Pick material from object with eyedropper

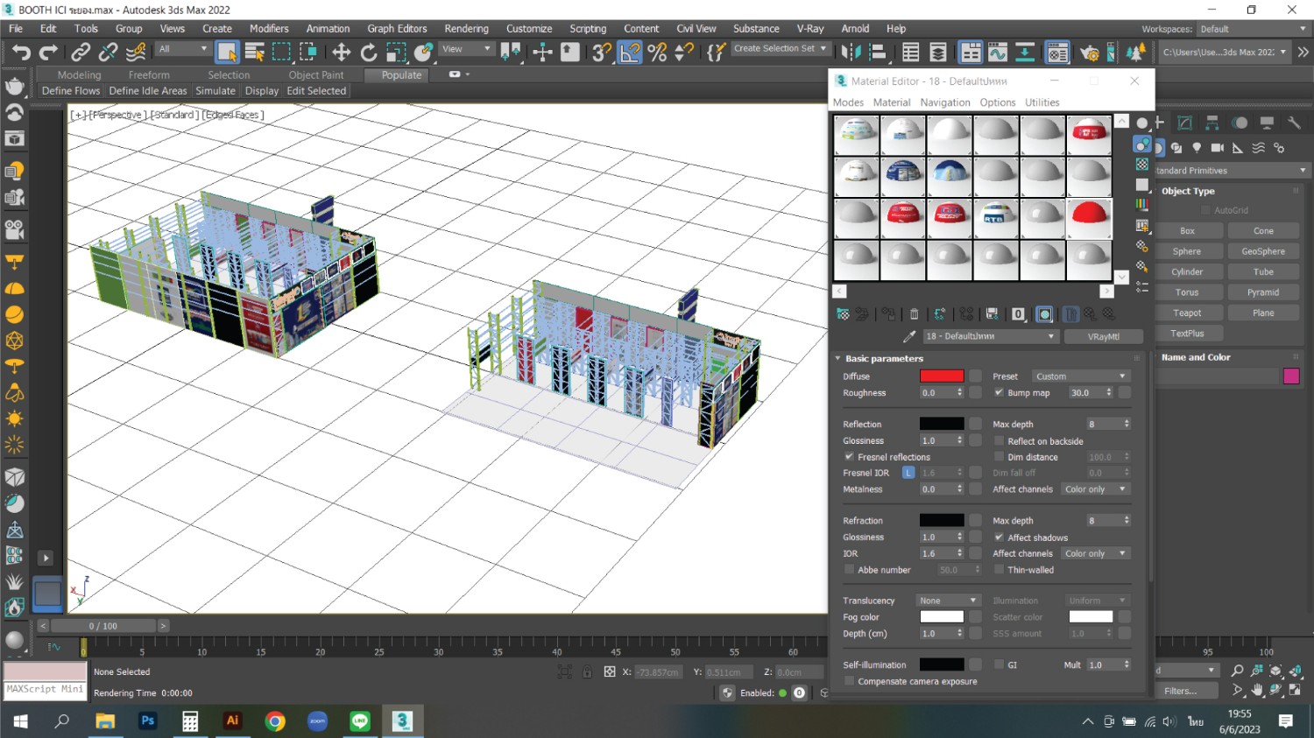(x=908, y=336)
